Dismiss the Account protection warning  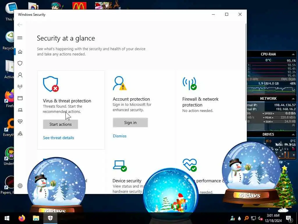(x=120, y=136)
